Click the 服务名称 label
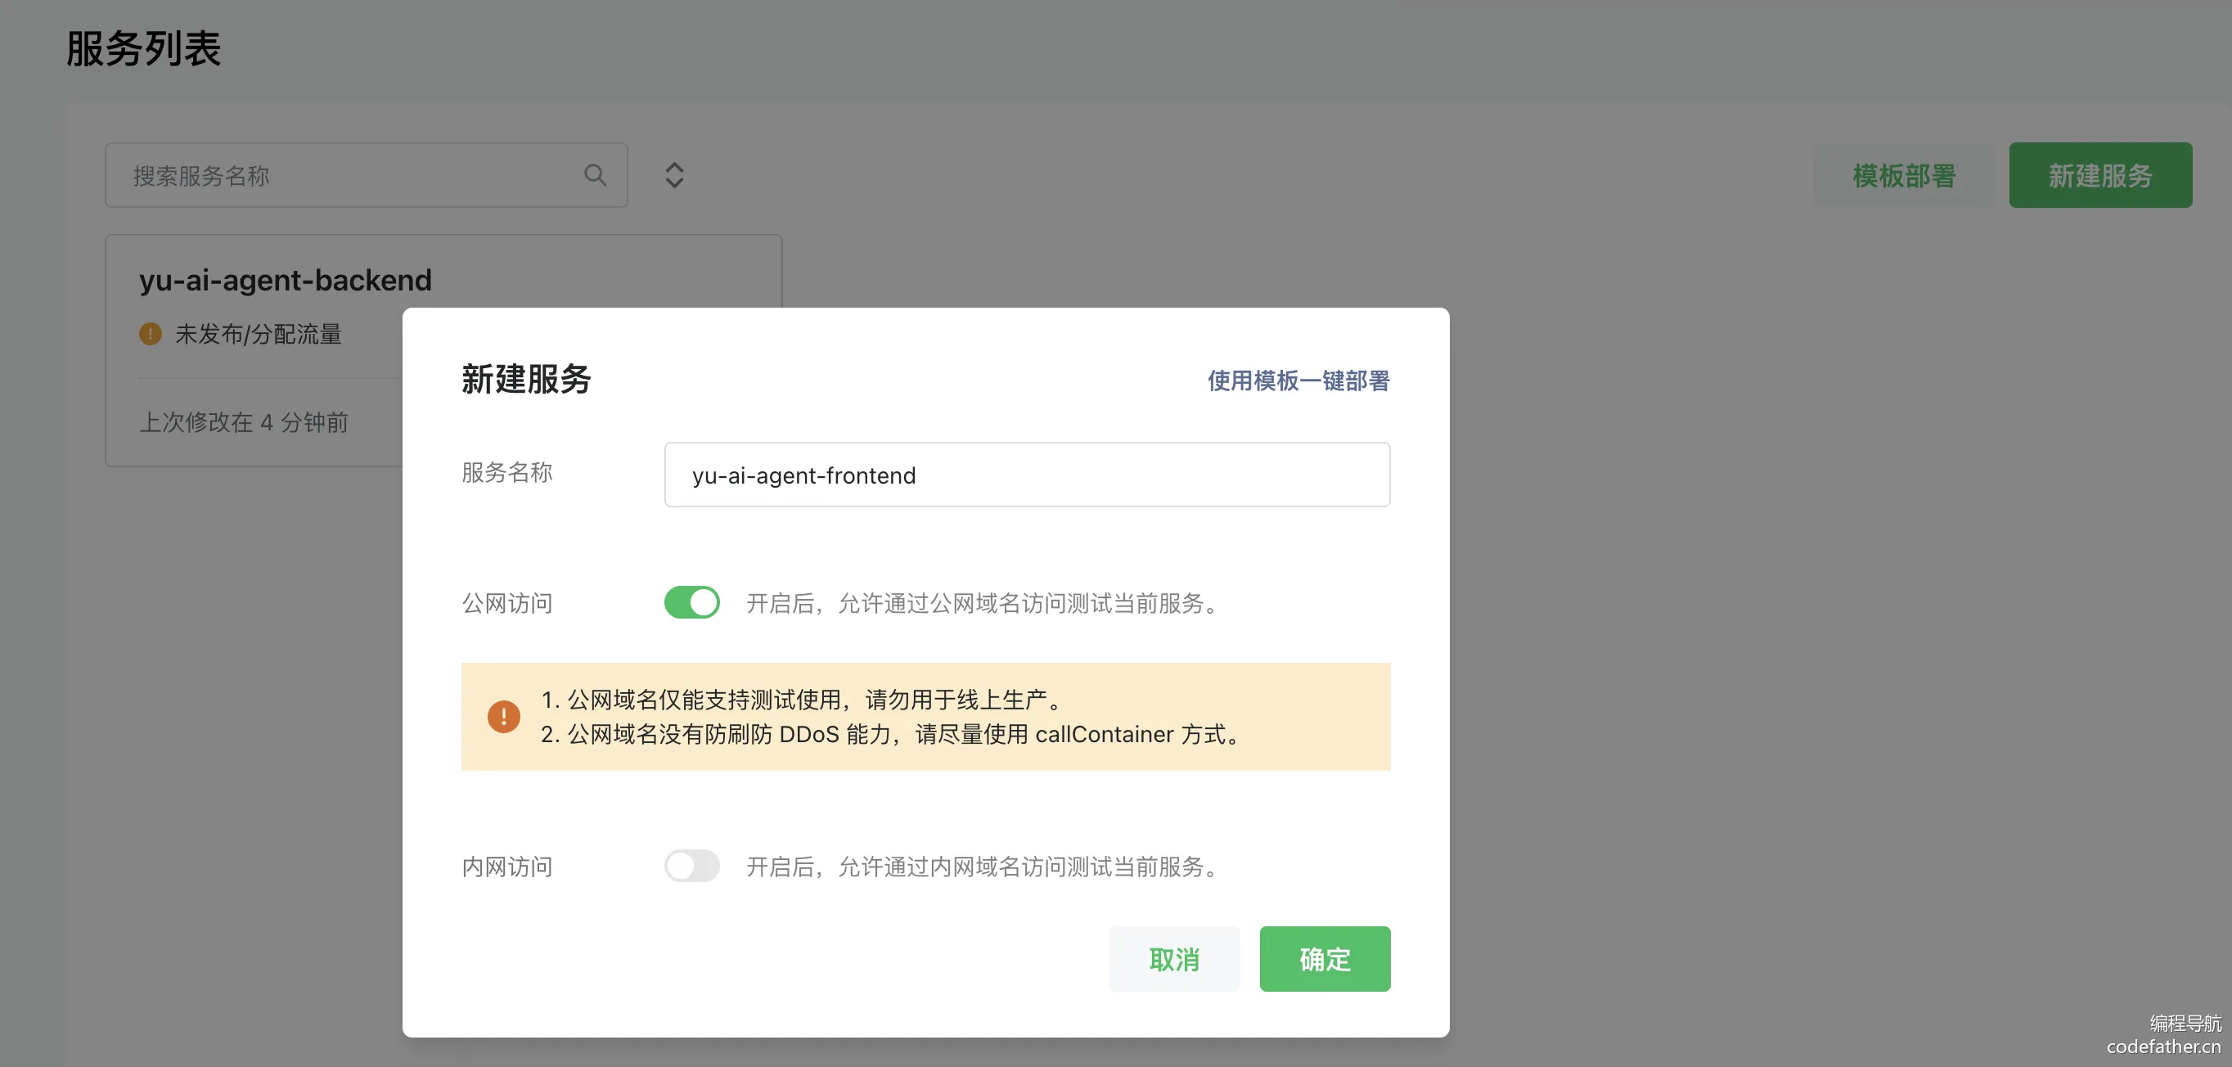Screen dimensions: 2232x1067 (x=507, y=472)
